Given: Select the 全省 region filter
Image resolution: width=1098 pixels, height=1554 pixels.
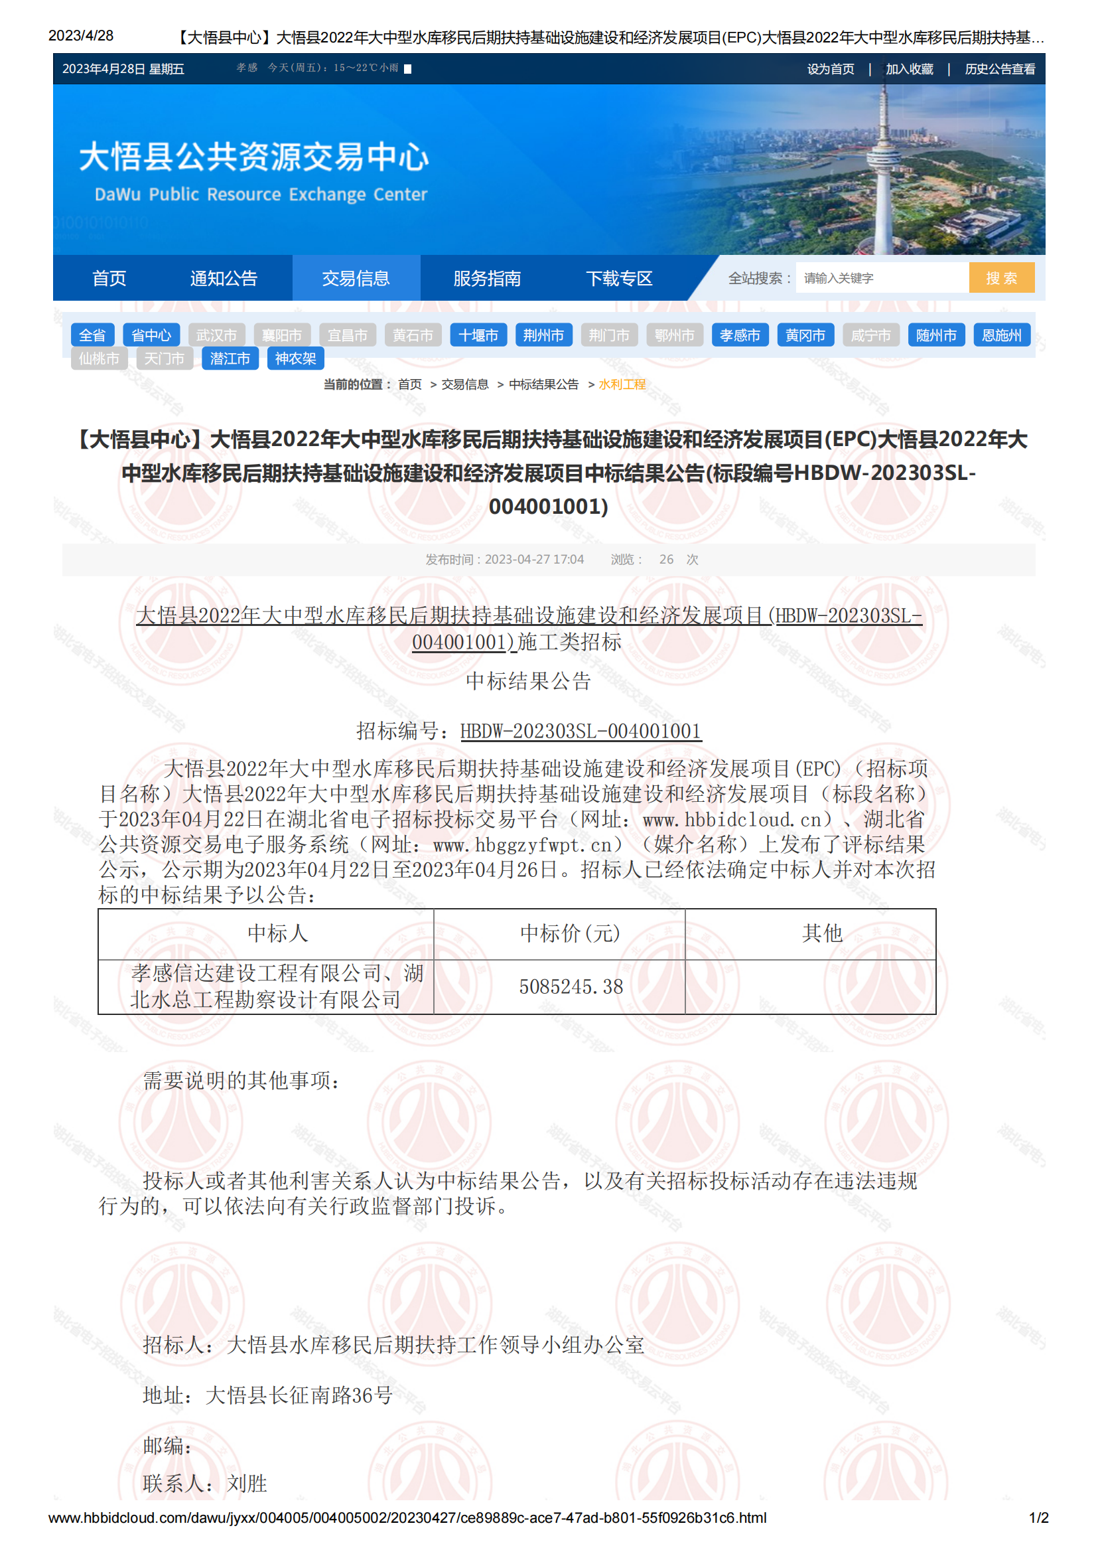Looking at the screenshot, I should [x=93, y=335].
